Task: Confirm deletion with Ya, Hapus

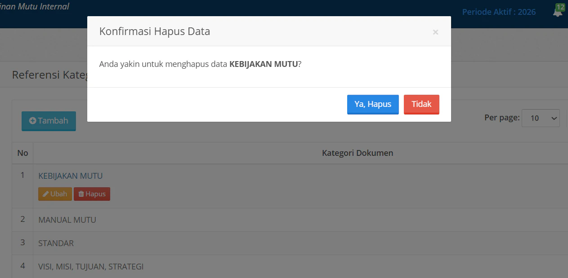Action: coord(373,104)
